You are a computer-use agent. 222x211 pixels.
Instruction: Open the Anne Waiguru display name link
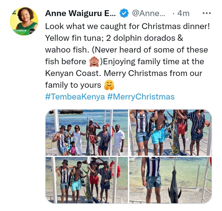[x=80, y=14]
